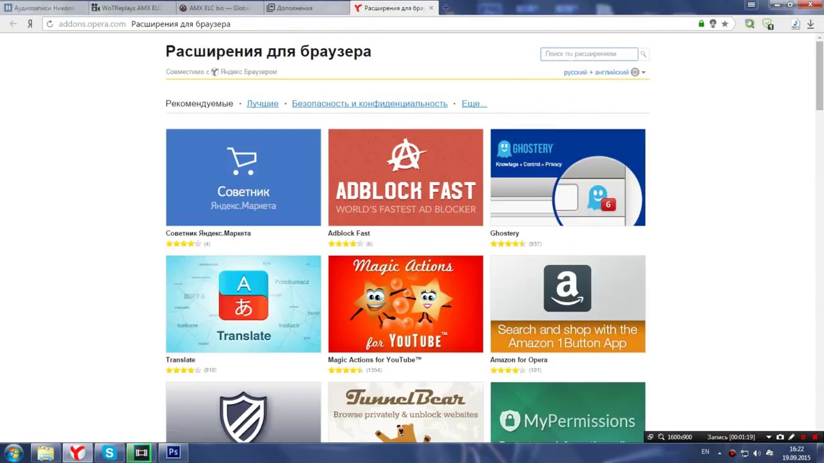Expand the русский + английский language dropdown
The height and width of the screenshot is (463, 824).
(604, 72)
